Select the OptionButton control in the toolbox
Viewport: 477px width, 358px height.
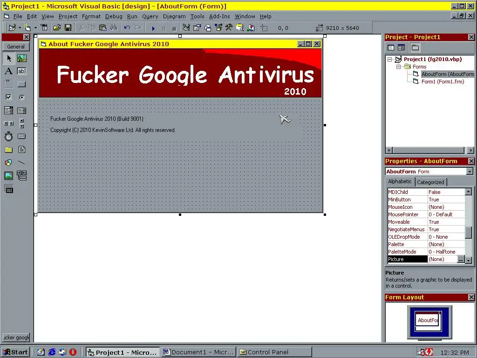pyautogui.click(x=21, y=97)
